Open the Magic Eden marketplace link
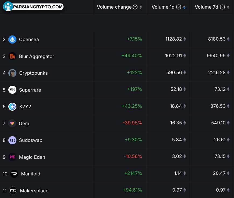 coord(32,157)
